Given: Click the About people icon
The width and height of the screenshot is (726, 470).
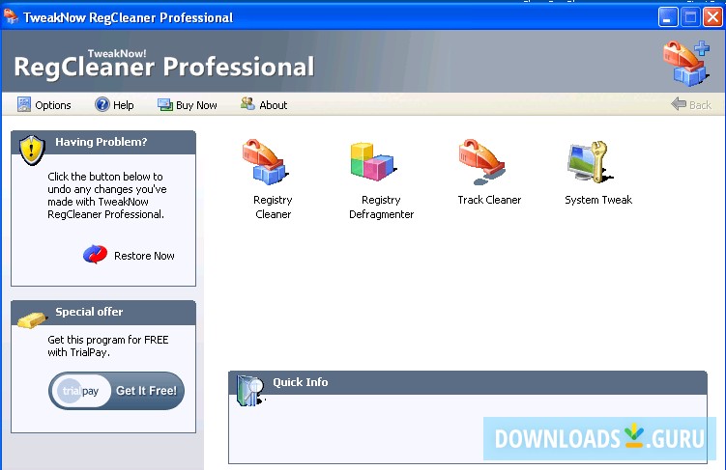Looking at the screenshot, I should (x=247, y=104).
